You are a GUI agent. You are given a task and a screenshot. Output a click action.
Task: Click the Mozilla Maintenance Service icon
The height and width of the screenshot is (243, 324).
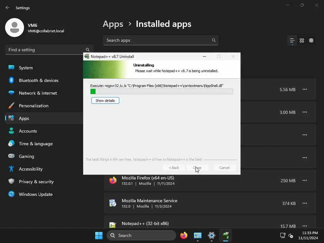pos(113,203)
